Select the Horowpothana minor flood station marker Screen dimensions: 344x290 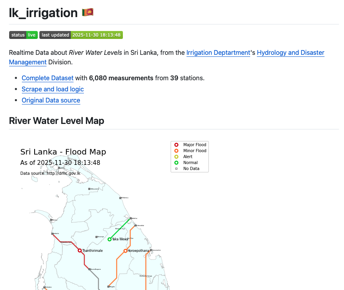click(x=125, y=251)
